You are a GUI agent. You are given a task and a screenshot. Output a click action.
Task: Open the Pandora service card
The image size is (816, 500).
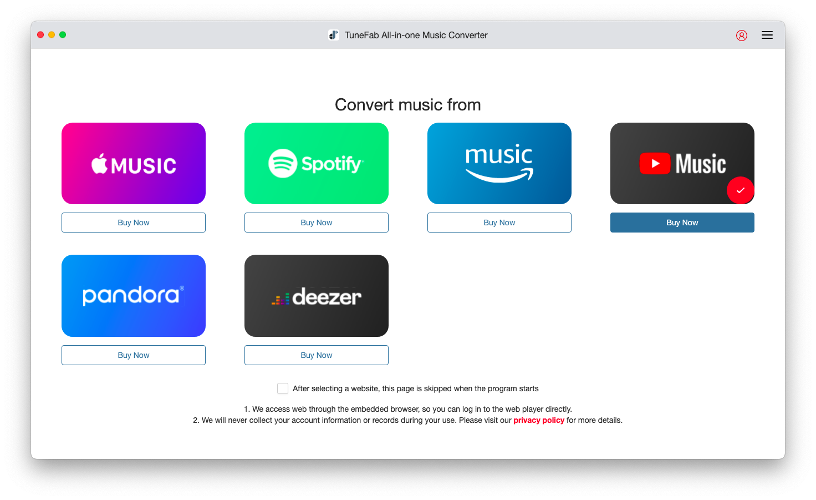134,296
